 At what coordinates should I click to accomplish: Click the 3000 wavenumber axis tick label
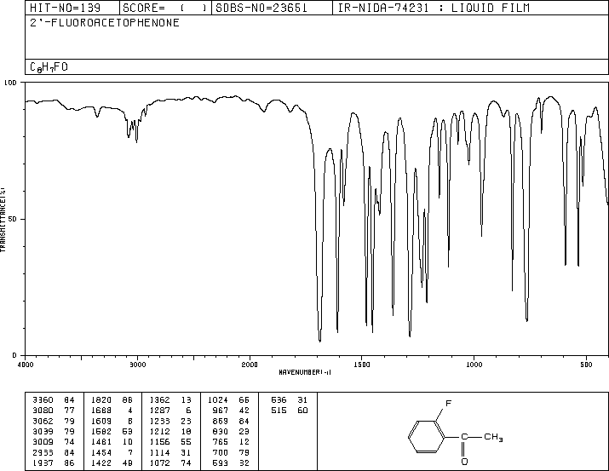pyautogui.click(x=137, y=365)
